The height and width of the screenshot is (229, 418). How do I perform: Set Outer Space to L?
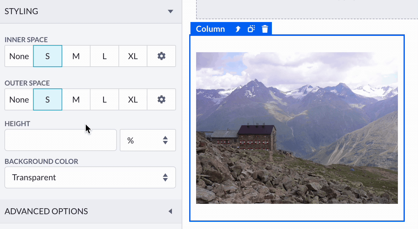coord(104,99)
